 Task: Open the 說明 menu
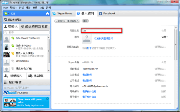pyautogui.click(x=48, y=7)
